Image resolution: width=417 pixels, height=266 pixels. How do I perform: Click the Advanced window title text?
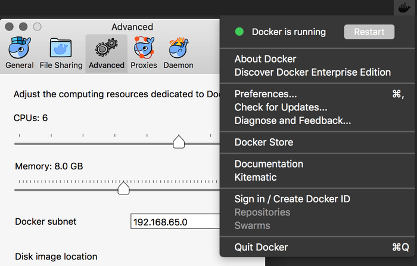[x=132, y=27]
